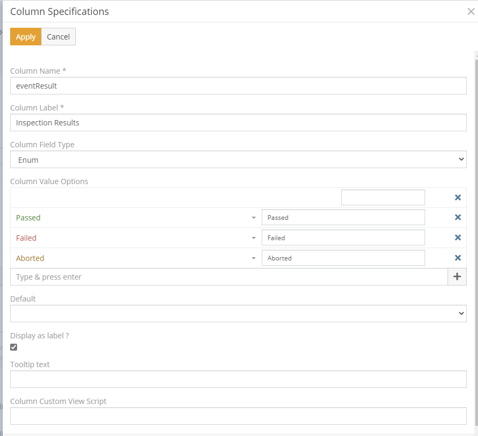Cancel the column specification edits
Image resolution: width=478 pixels, height=436 pixels.
point(58,37)
